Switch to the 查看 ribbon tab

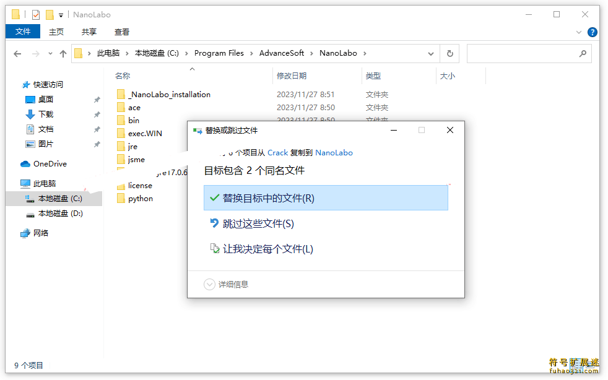[122, 32]
